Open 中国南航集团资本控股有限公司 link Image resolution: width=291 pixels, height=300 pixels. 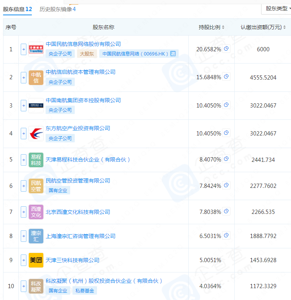coord(83,100)
